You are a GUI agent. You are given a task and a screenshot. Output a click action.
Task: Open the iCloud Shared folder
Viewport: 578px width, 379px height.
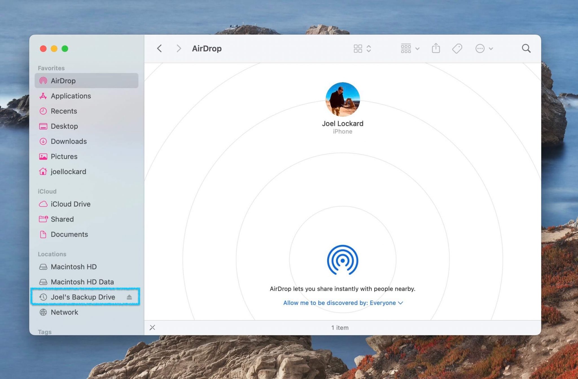86,219
